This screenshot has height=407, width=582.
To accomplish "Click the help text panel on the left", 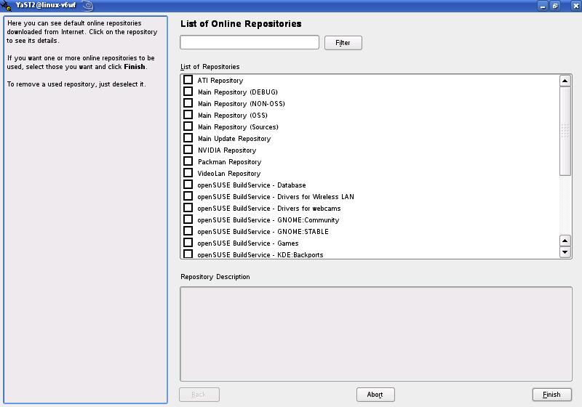I will [x=85, y=209].
